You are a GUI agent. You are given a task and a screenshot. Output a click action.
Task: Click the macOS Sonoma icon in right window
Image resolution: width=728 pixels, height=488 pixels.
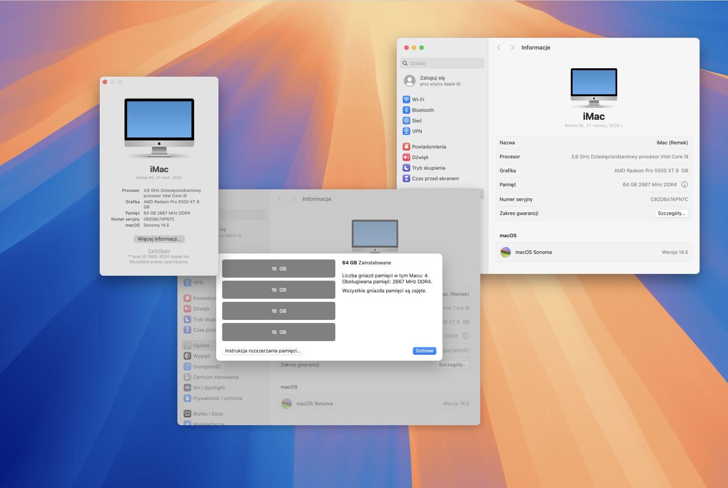coord(505,252)
